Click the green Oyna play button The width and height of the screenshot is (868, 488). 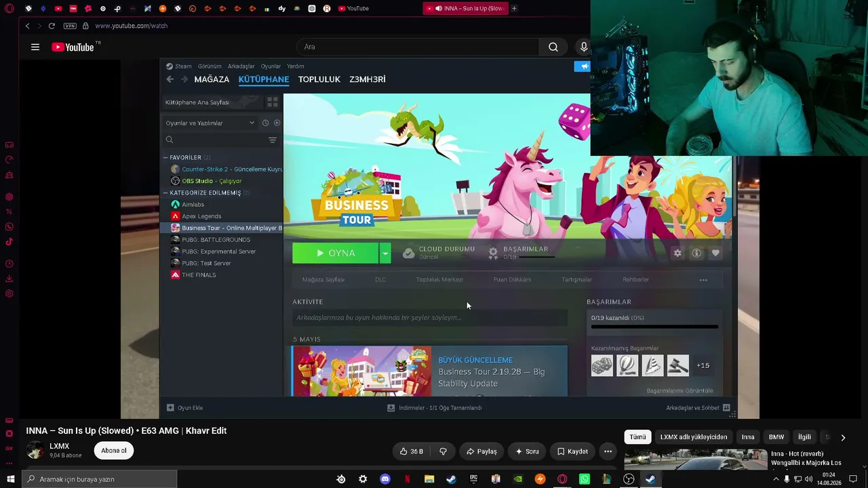(335, 253)
